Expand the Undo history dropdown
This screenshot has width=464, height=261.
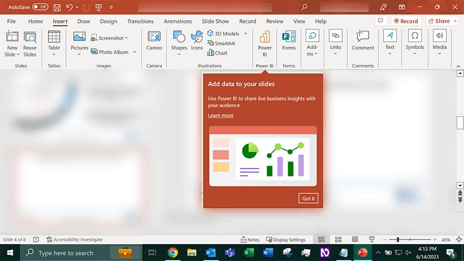[77, 7]
